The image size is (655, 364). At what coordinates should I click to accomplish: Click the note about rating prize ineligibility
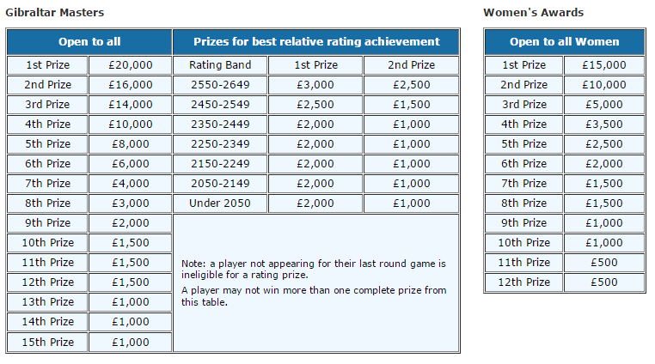tap(315, 269)
